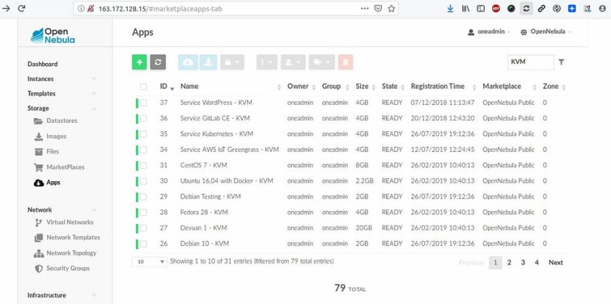This screenshot has width=611, height=304.
Task: Expand the Infrastructure sidebar section
Action: [x=62, y=296]
